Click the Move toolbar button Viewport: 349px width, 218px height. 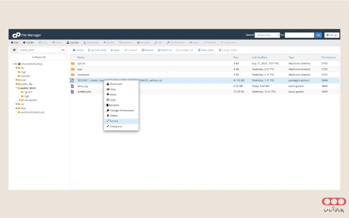tap(57, 42)
